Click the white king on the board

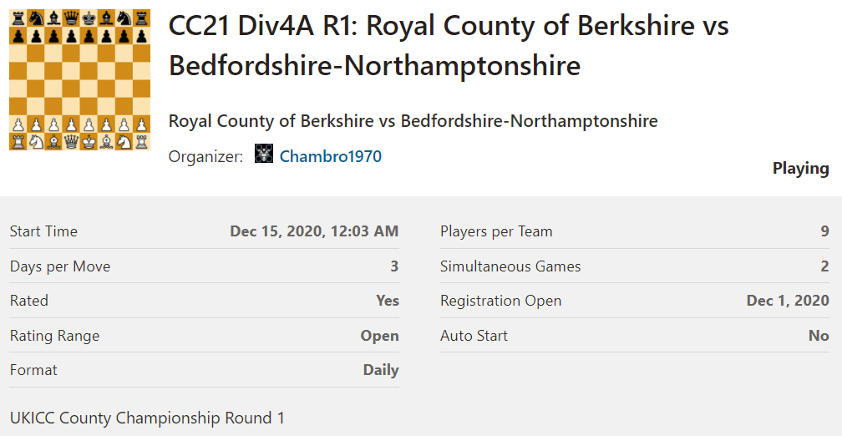point(89,142)
